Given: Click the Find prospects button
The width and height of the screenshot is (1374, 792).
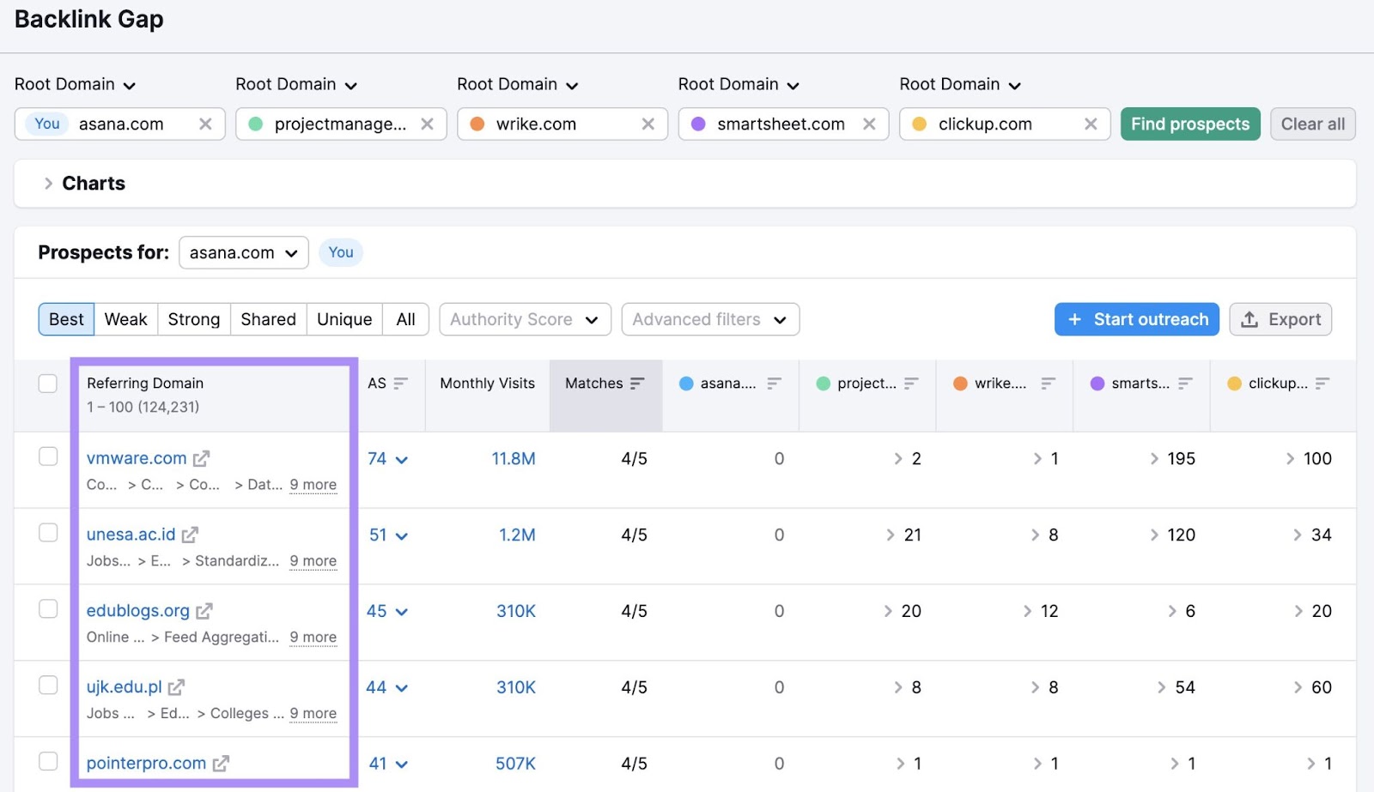Looking at the screenshot, I should [x=1190, y=124].
